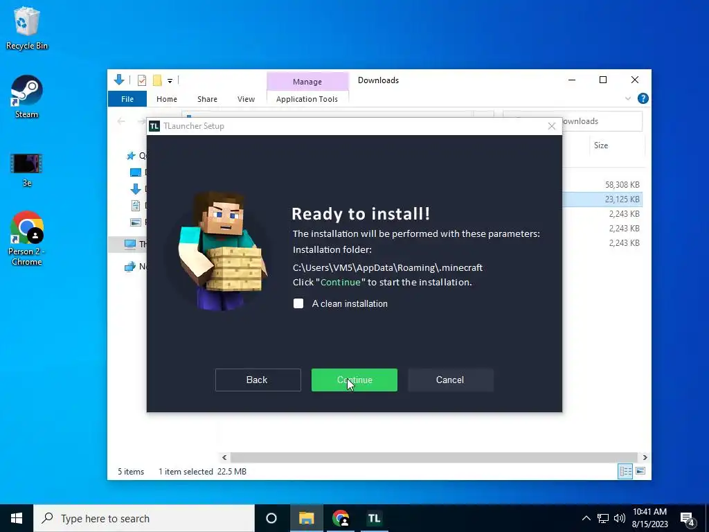Open File Explorer from taskbar
This screenshot has width=709, height=532.
click(306, 518)
